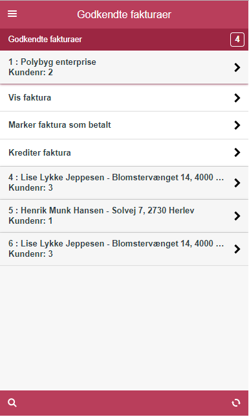Click chevron on Polybyg enterprise row
249x417 pixels.
point(237,67)
